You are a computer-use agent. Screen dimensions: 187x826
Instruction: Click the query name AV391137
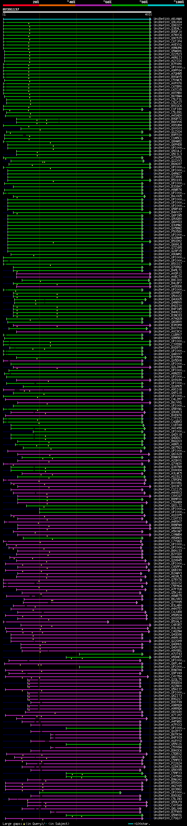tap(11, 9)
